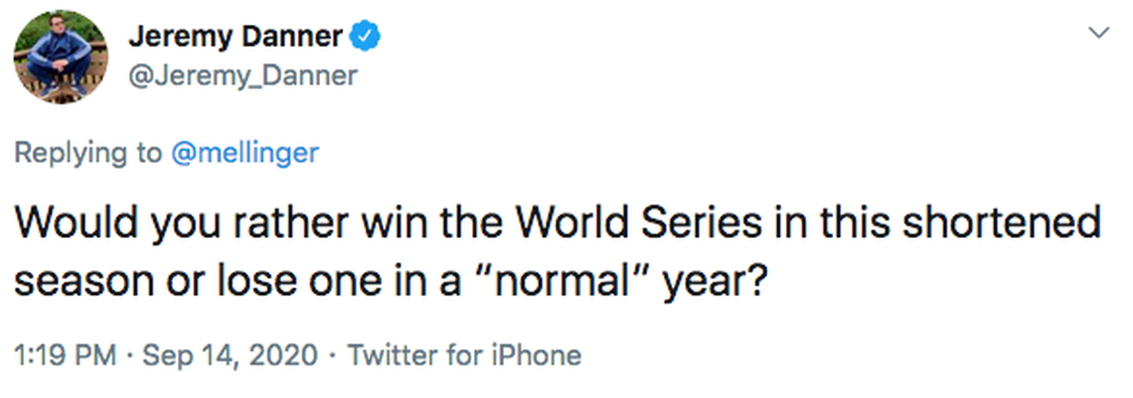The width and height of the screenshot is (1133, 398).
Task: Click the "Replying to" label
Action: [x=87, y=152]
